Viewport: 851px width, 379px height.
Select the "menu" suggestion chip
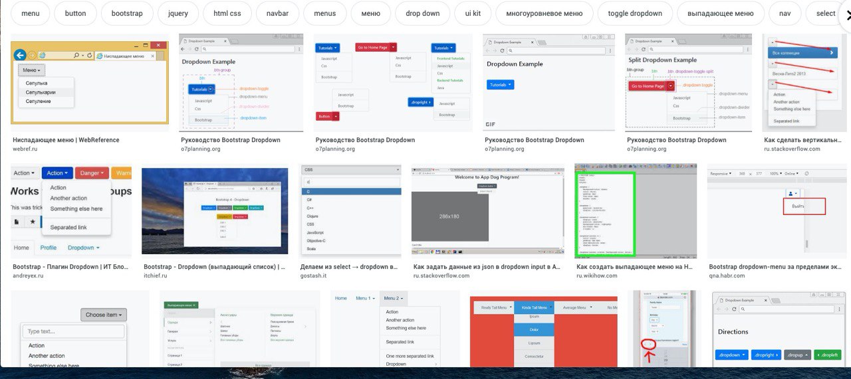[30, 13]
